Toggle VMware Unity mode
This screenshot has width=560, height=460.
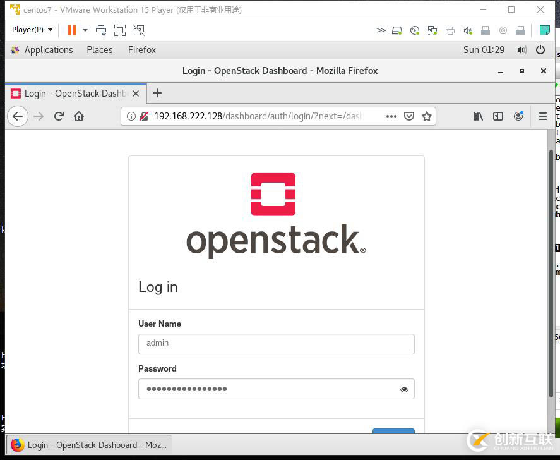[x=139, y=30]
